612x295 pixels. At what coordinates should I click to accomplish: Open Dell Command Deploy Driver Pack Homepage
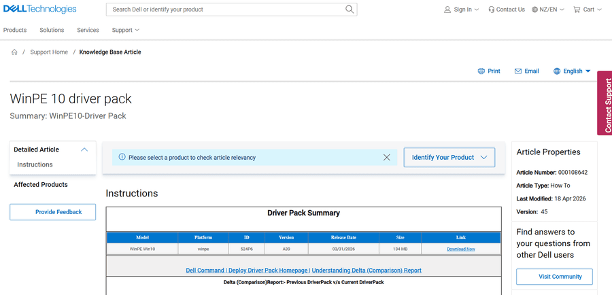tap(248, 270)
